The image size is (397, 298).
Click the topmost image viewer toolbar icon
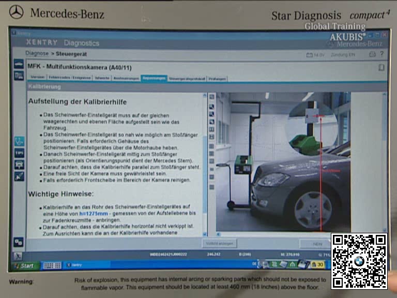tap(211, 97)
